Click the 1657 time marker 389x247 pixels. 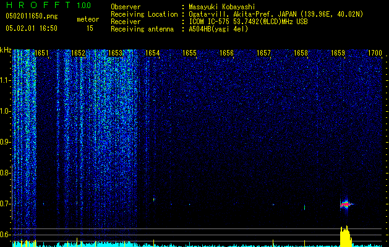[263, 53]
